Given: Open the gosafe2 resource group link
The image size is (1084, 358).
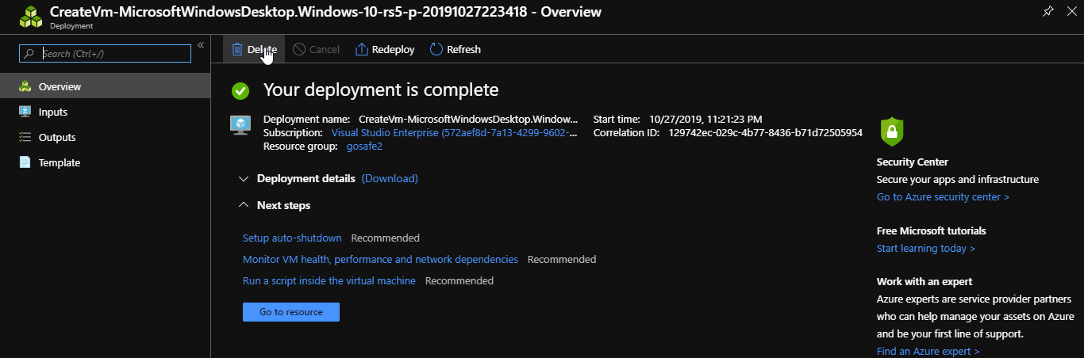Looking at the screenshot, I should pyautogui.click(x=364, y=147).
